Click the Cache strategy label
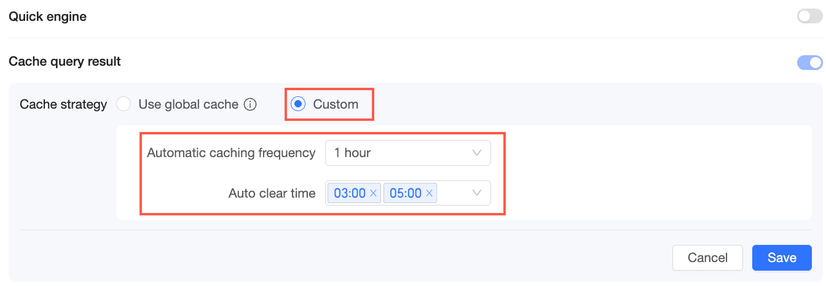Viewport: 826px width, 286px height. click(x=63, y=104)
